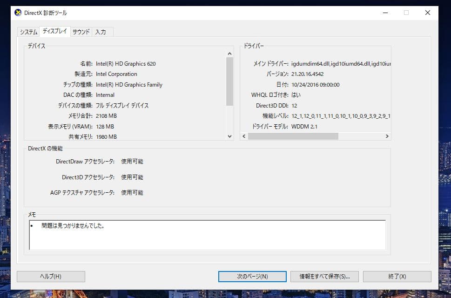Click 情報をすべて保存(S)... button
The image size is (451, 298).
click(324, 277)
